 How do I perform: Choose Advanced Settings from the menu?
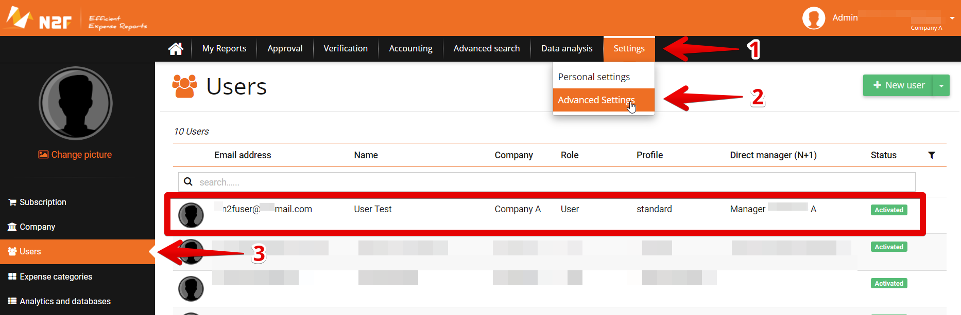click(x=604, y=100)
